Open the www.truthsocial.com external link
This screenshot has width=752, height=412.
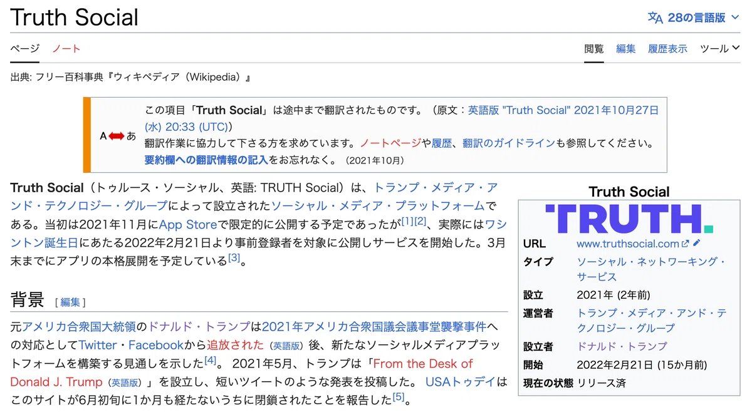pyautogui.click(x=632, y=244)
